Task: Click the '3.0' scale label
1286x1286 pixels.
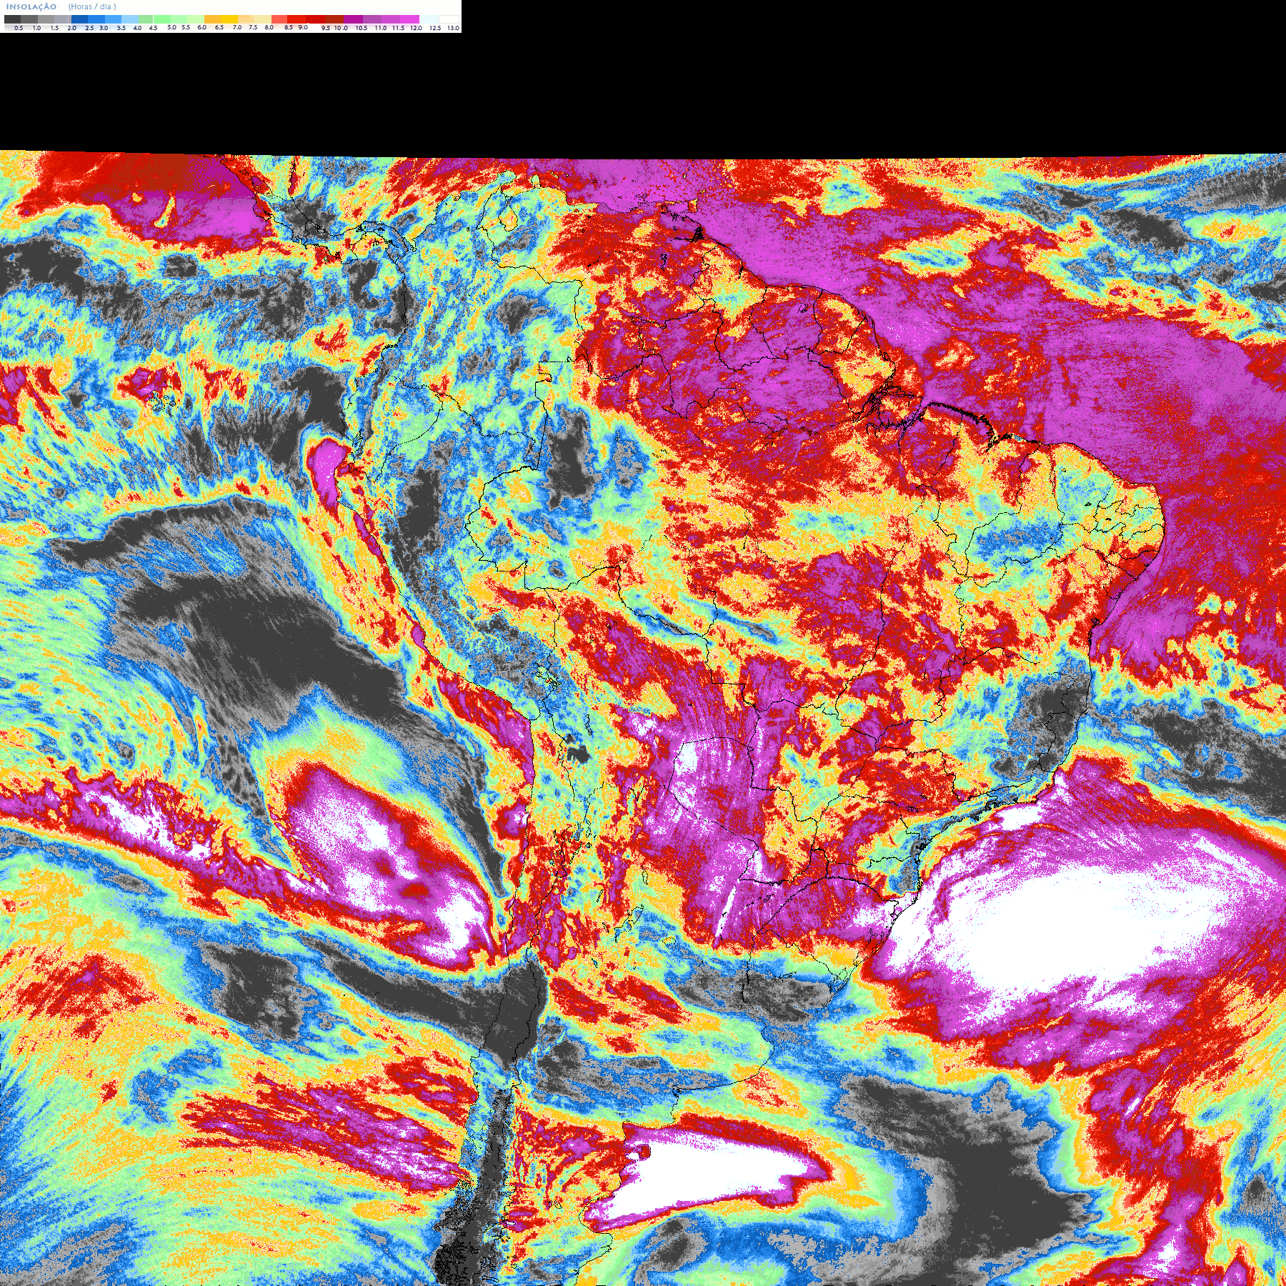Action: [104, 28]
